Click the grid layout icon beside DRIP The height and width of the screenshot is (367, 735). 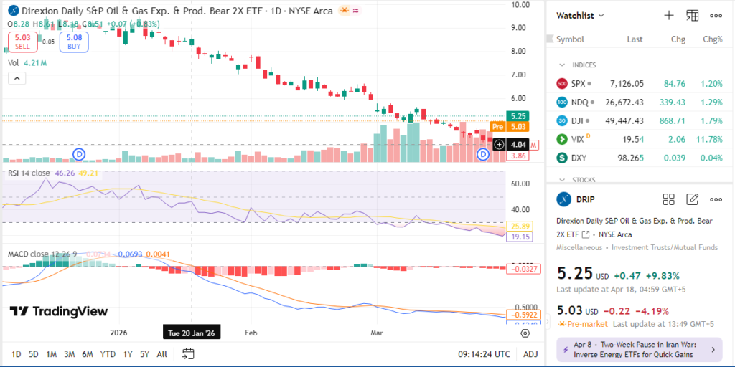click(668, 199)
